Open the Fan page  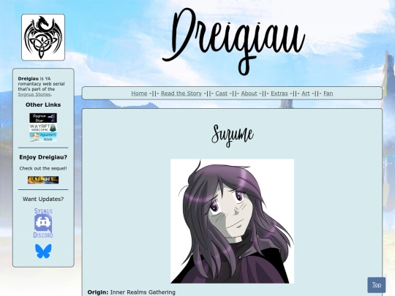[328, 94]
